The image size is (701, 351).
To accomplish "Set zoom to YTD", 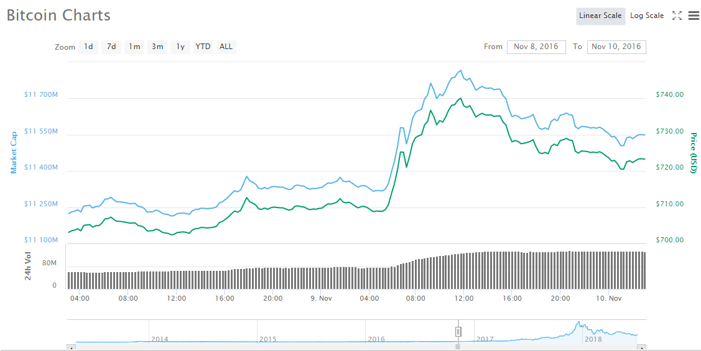I will point(203,47).
